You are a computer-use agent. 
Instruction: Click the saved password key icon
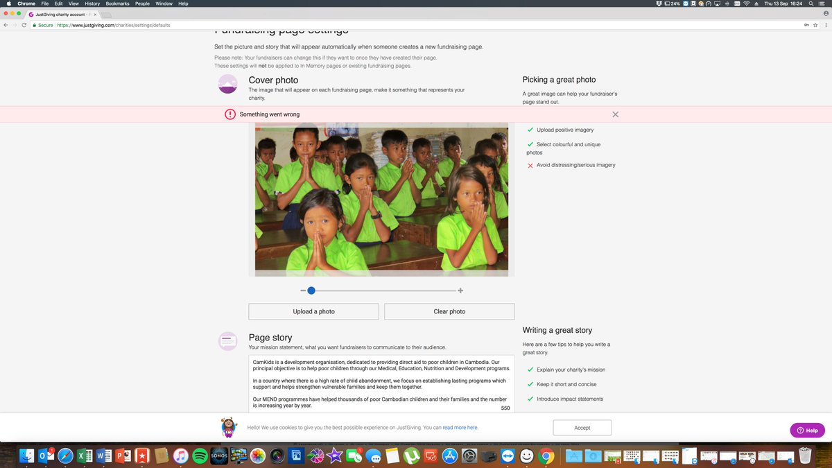pyautogui.click(x=806, y=25)
